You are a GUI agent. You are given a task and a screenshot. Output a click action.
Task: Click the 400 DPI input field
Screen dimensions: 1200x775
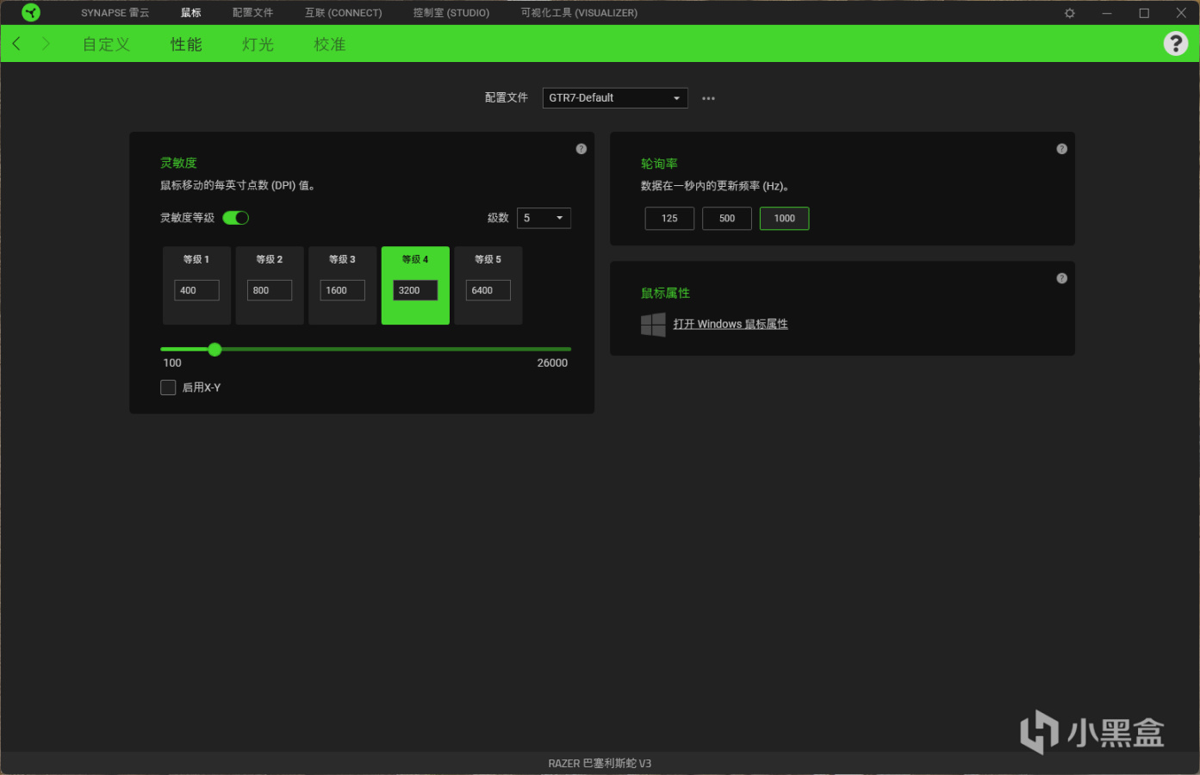[196, 290]
